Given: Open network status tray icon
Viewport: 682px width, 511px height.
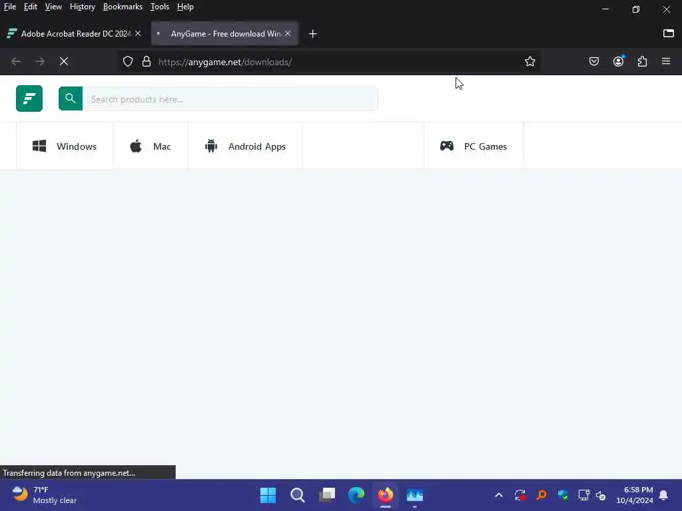Looking at the screenshot, I should (583, 495).
